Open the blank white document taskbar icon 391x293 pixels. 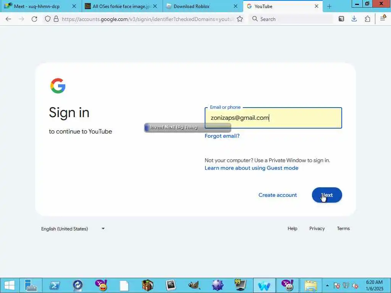point(124,286)
